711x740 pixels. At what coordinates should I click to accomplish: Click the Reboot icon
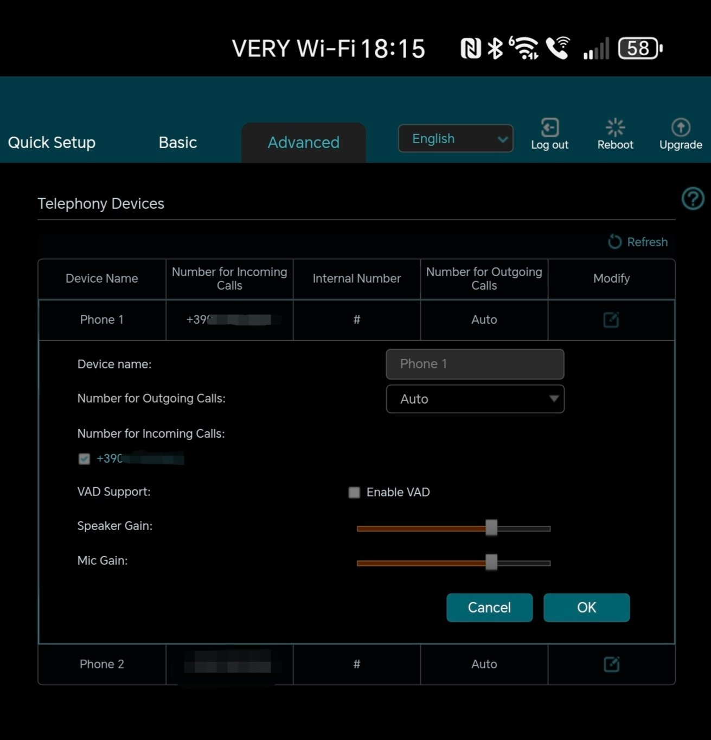tap(615, 128)
